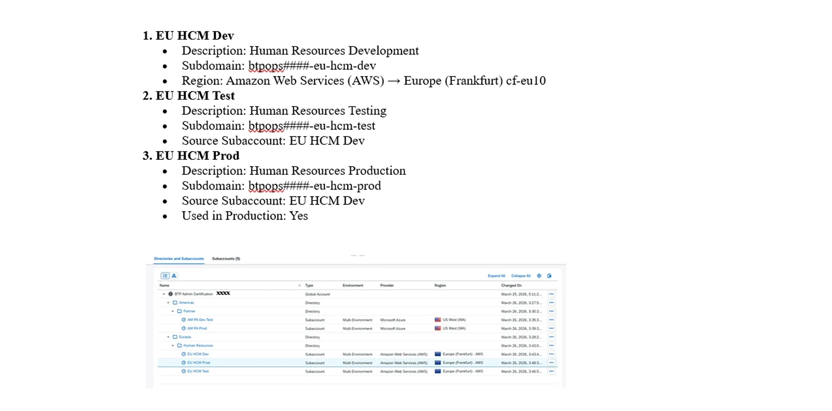Switch to list view icon

tap(165, 276)
